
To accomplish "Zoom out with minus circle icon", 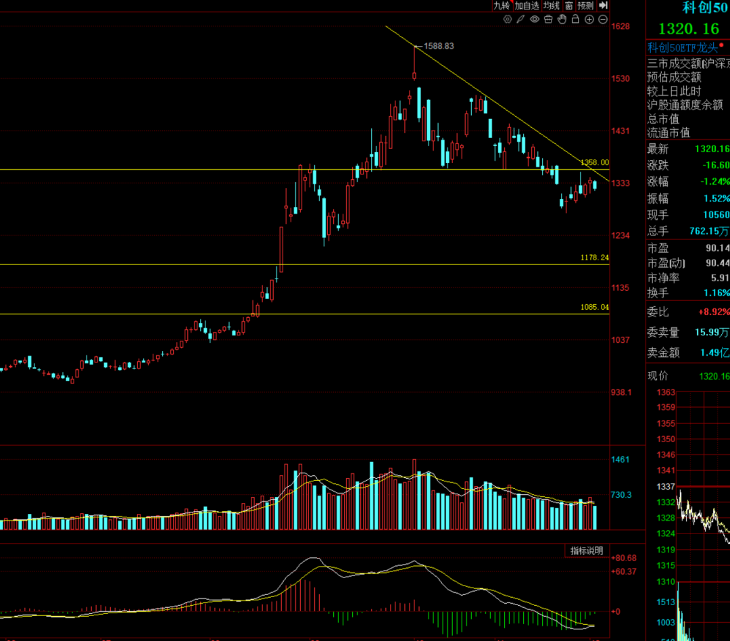I will click(602, 20).
